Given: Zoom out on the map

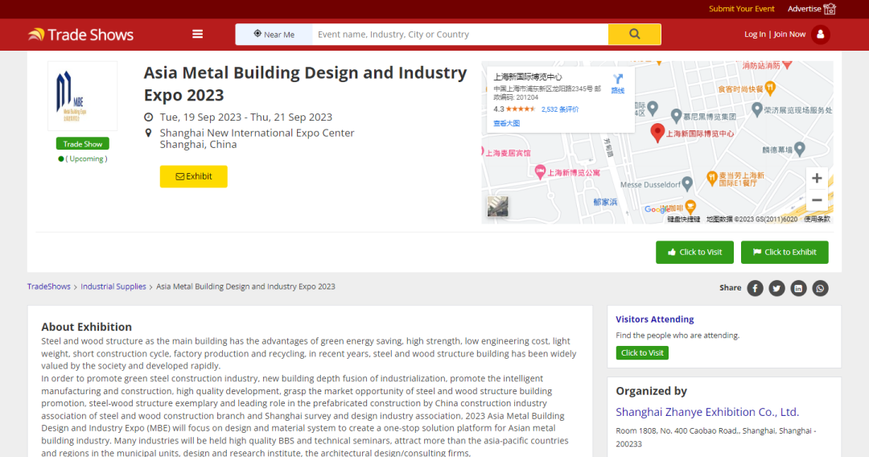Looking at the screenshot, I should (x=817, y=200).
